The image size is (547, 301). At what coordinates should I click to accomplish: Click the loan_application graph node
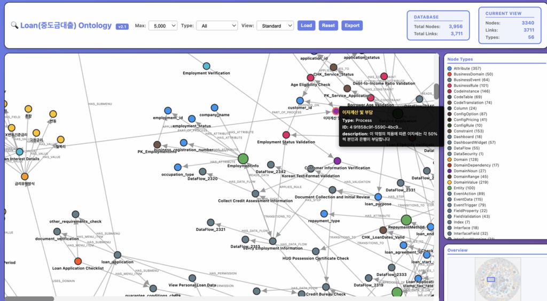(118, 255)
